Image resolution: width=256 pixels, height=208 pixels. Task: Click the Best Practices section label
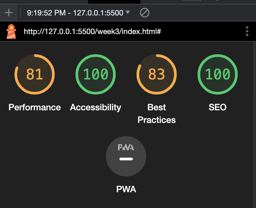[x=156, y=113]
